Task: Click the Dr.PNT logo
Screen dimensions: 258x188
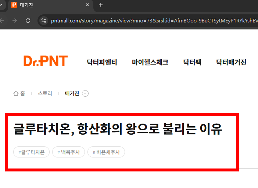Action: [x=46, y=61]
